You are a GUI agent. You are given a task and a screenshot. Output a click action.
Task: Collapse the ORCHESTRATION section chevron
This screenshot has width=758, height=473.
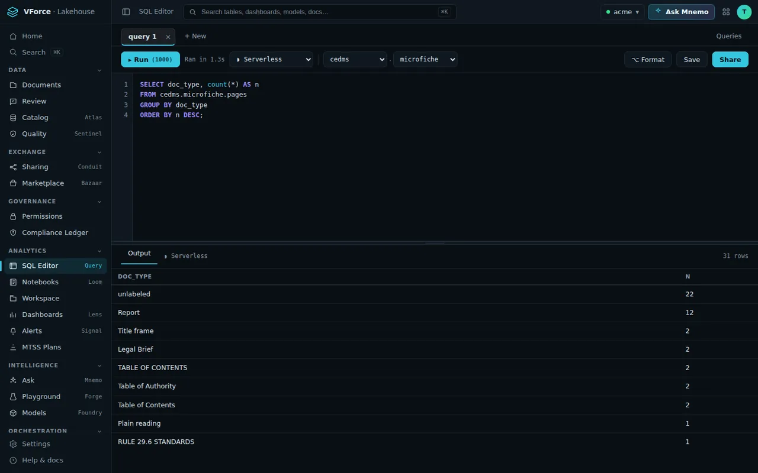pyautogui.click(x=99, y=431)
